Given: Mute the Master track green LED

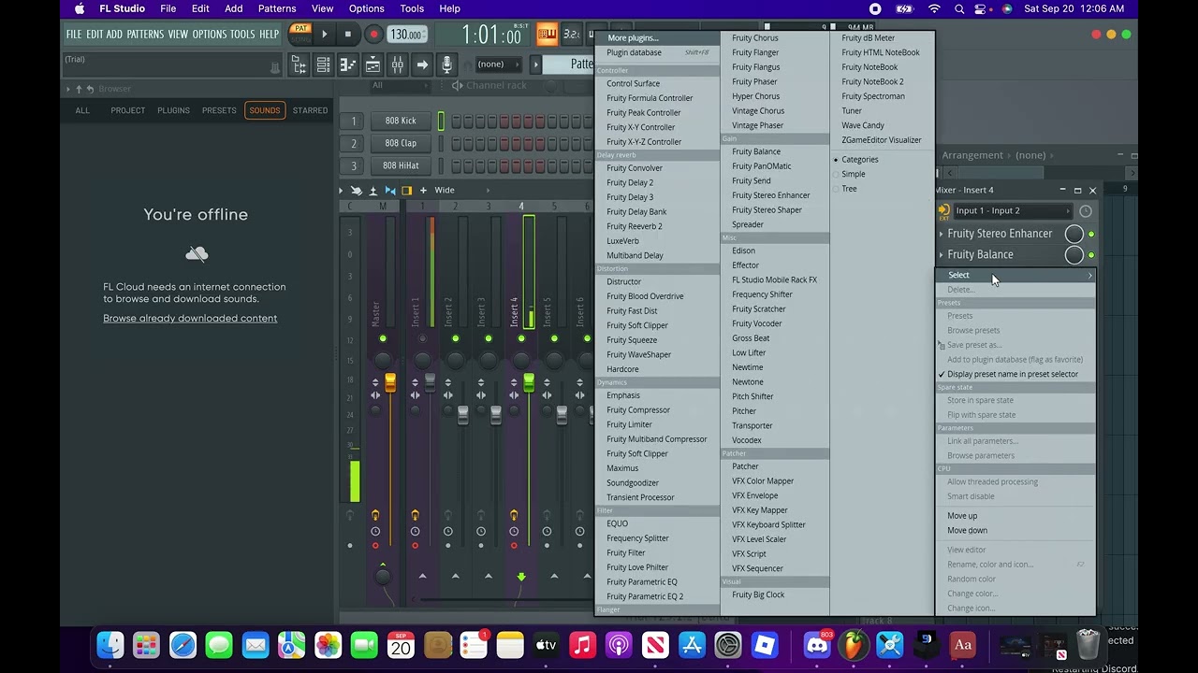Looking at the screenshot, I should point(383,338).
